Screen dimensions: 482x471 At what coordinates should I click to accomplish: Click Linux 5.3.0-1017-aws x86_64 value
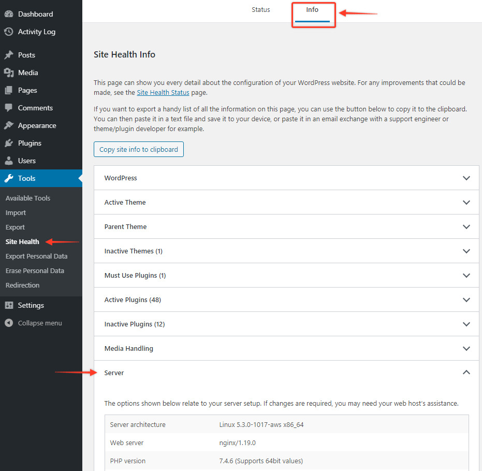click(x=261, y=424)
